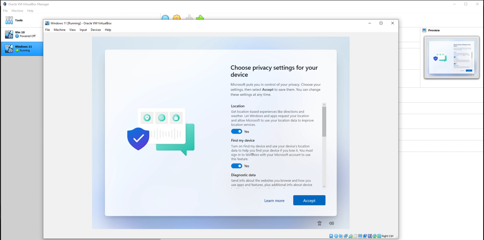Click the CPU virtualization status icon

click(x=370, y=236)
